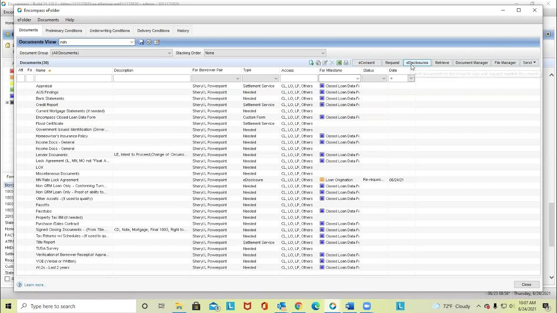557x313 pixels.
Task: Select the Title Report document row
Action: [x=278, y=243]
